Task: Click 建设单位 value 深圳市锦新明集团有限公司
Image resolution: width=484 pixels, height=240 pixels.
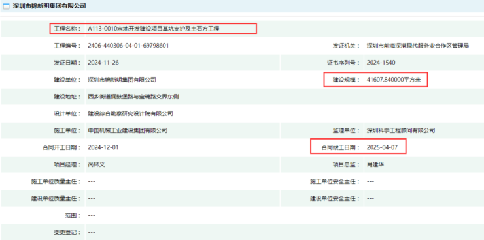Action: coord(122,80)
